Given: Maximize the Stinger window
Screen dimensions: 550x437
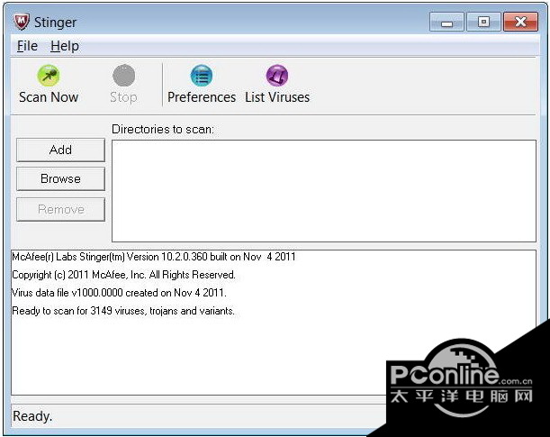Looking at the screenshot, I should tap(483, 23).
